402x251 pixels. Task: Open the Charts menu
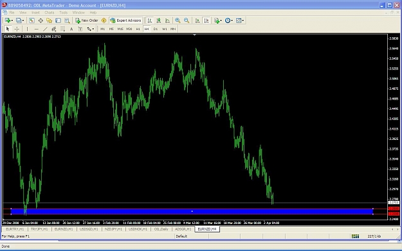coord(50,12)
